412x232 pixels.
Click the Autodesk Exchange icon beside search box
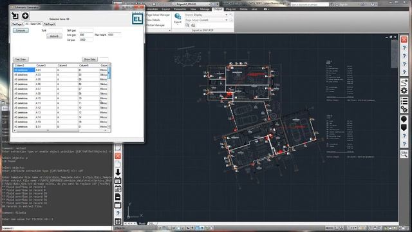332,5
